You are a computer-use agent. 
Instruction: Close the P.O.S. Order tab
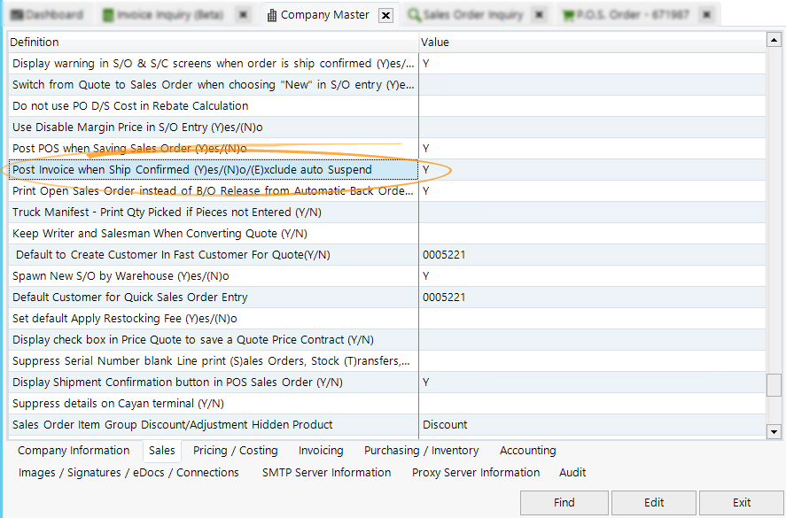(x=704, y=14)
